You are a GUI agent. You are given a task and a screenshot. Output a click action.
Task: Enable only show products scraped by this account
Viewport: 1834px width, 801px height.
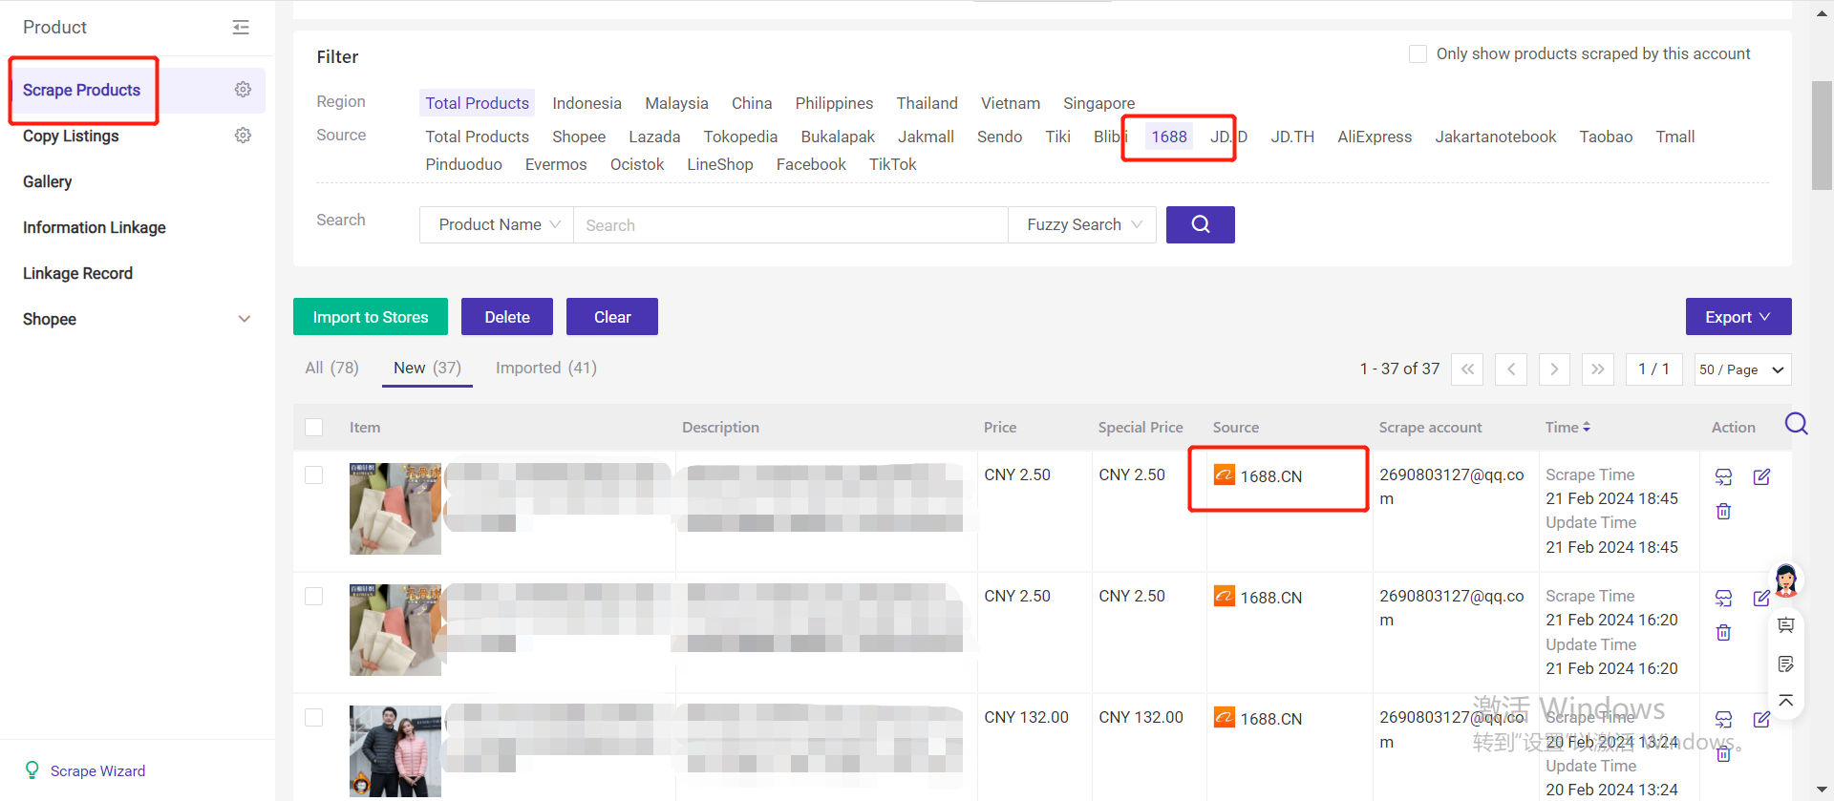pos(1418,53)
